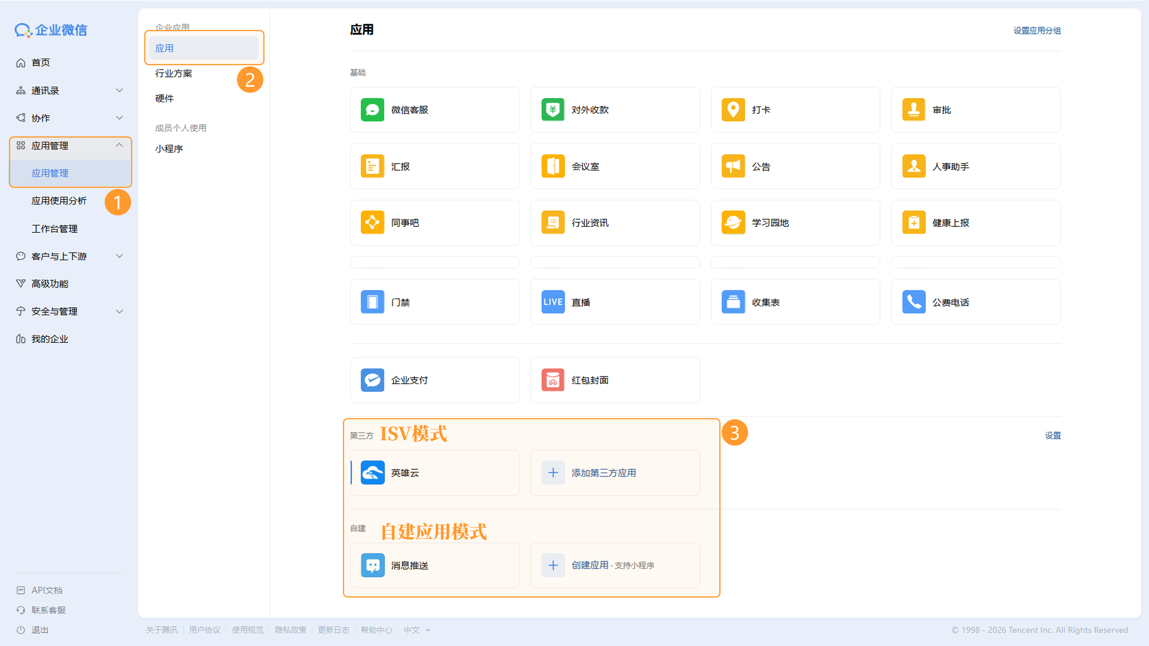The height and width of the screenshot is (646, 1149).
Task: Open the 审批 approval icon
Action: point(914,110)
